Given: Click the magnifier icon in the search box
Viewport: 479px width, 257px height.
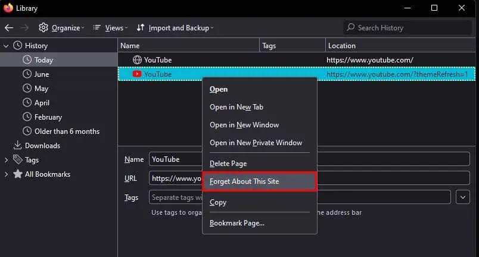Looking at the screenshot, I should click(351, 27).
